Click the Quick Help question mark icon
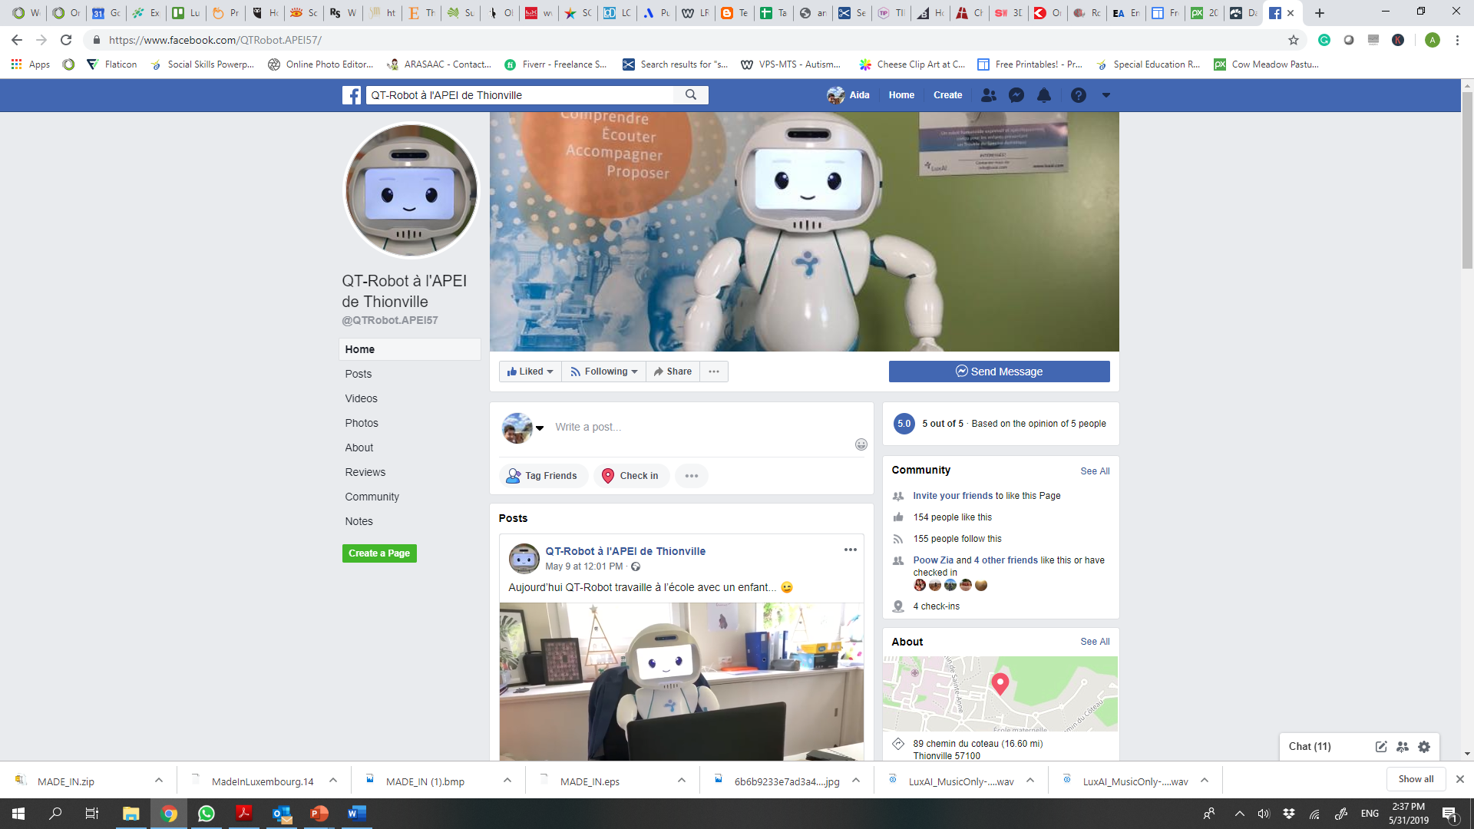Image resolution: width=1474 pixels, height=829 pixels. coord(1078,95)
